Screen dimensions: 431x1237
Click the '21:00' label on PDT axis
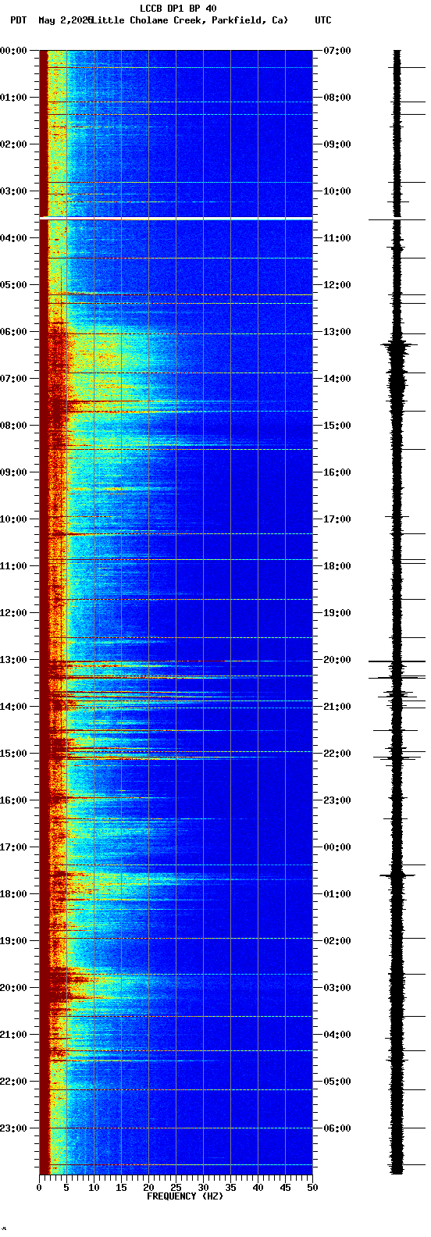(13, 1035)
